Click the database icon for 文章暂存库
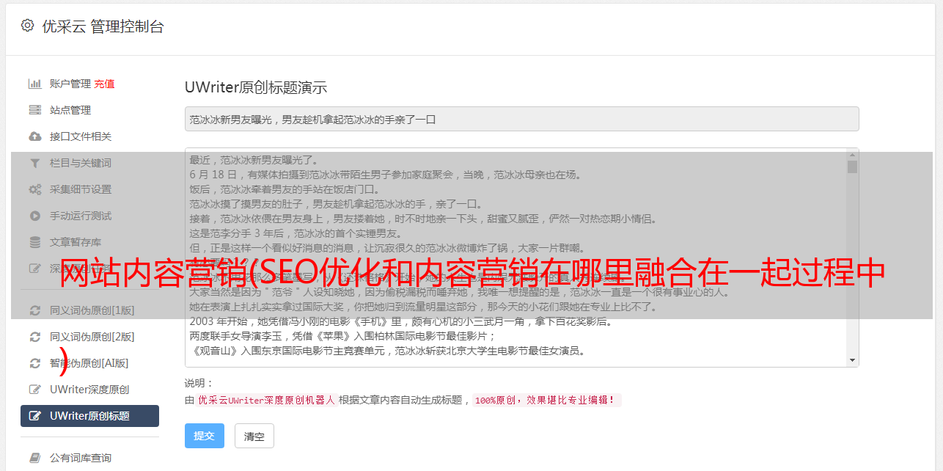This screenshot has height=471, width=943. click(x=34, y=242)
